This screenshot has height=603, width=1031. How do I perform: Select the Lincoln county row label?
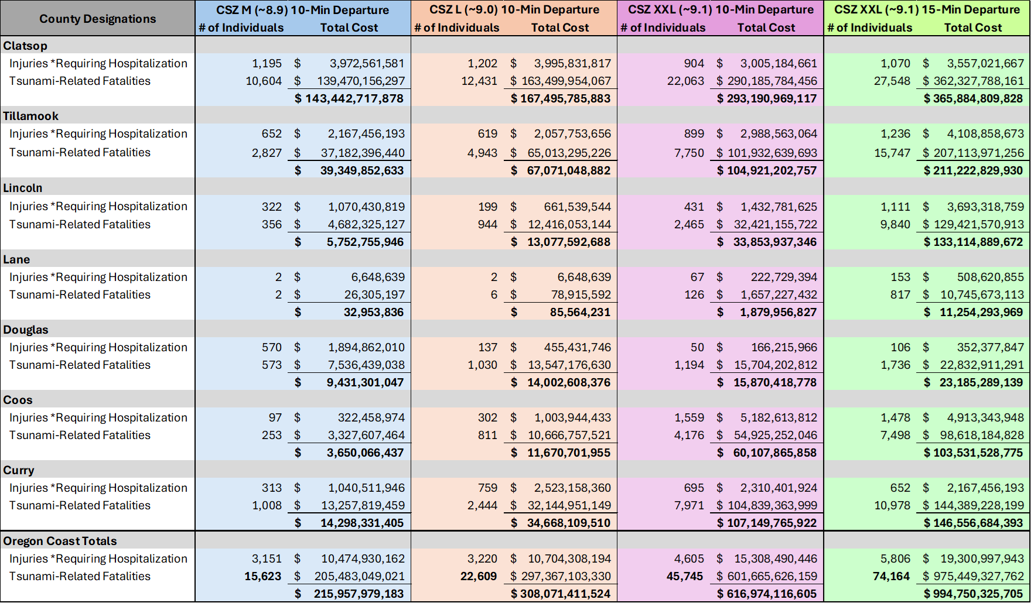click(x=23, y=188)
